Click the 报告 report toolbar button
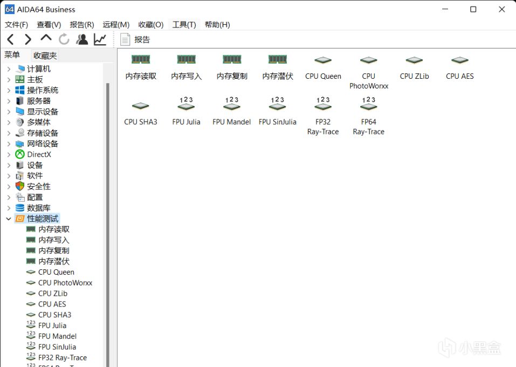Viewport: 516px width, 367px height. click(x=135, y=39)
